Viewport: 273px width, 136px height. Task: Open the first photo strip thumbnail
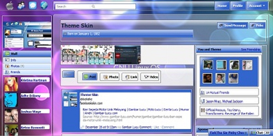pyautogui.click(x=74, y=55)
